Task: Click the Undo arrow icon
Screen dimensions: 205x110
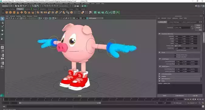Action: point(23,6)
